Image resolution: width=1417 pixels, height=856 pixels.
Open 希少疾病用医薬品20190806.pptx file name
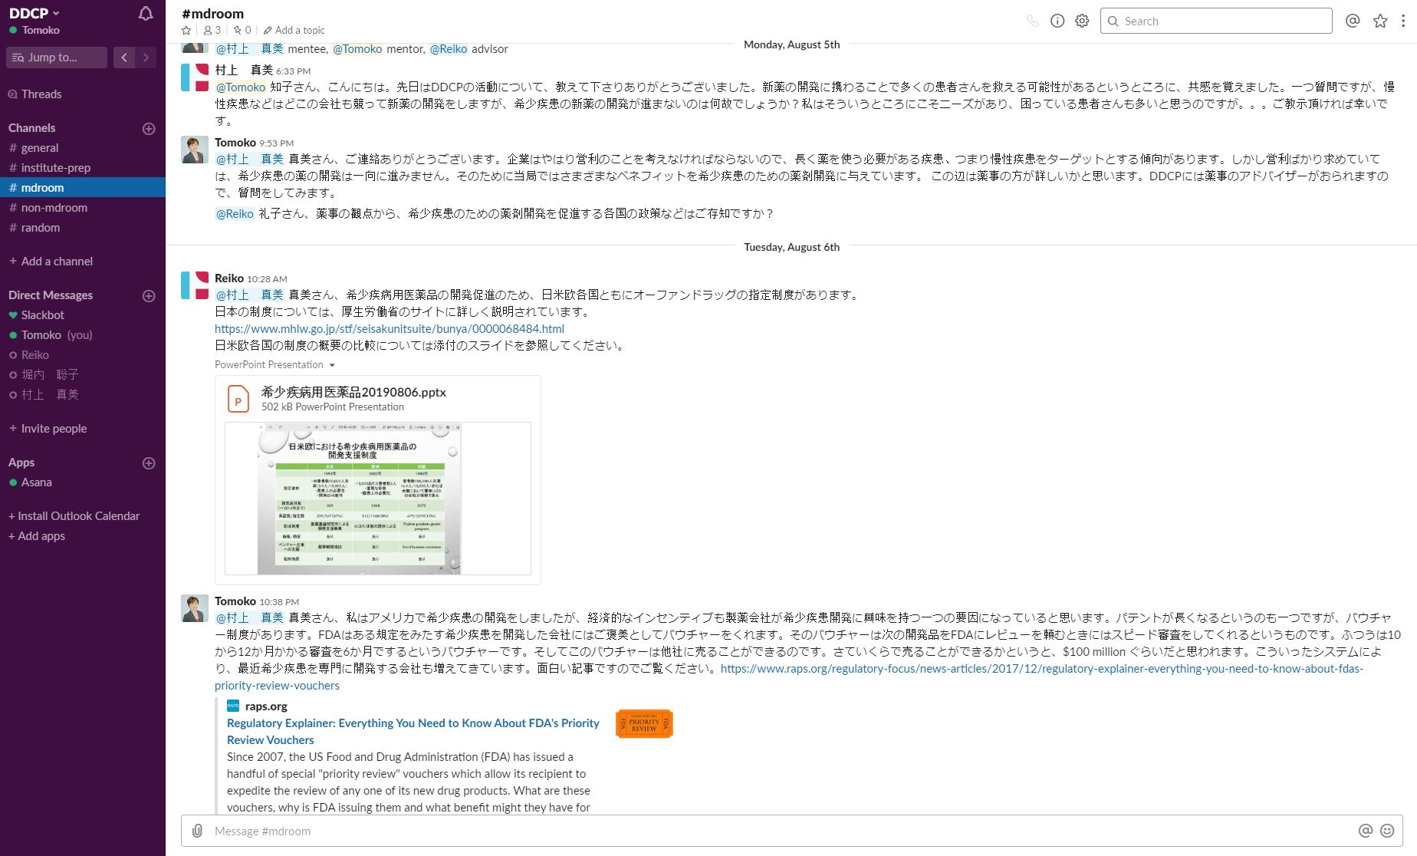353,392
